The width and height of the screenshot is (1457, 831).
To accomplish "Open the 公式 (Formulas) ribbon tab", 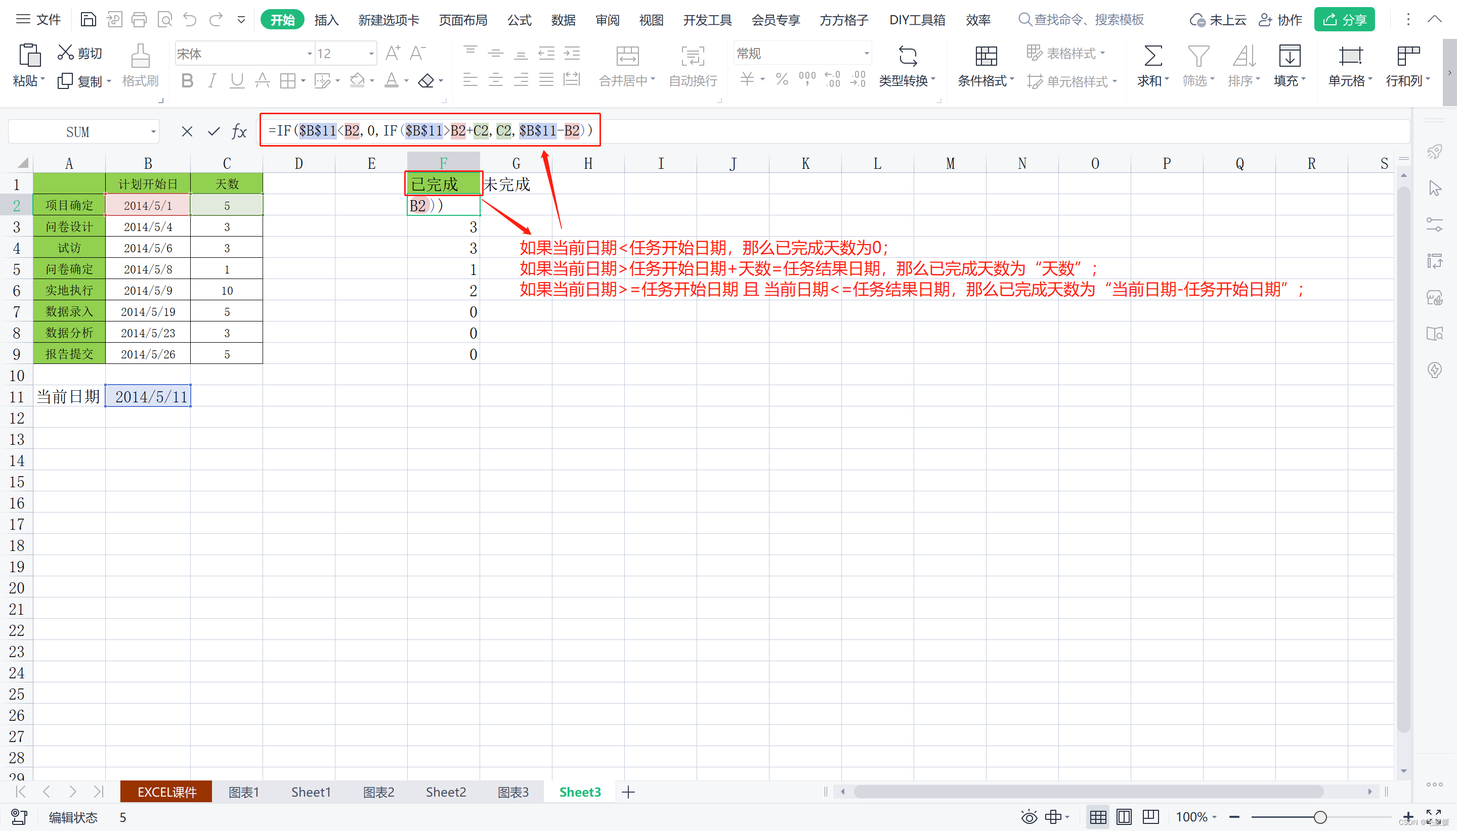I will pos(519,20).
